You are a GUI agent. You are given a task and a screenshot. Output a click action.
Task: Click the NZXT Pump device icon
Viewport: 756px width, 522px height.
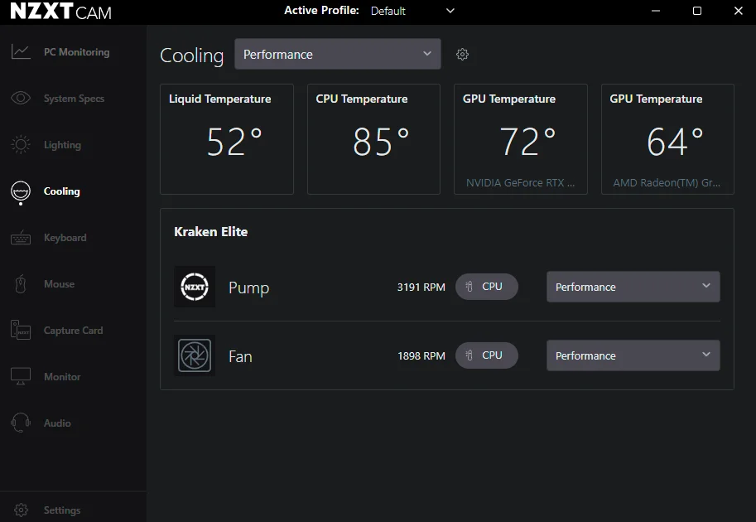pyautogui.click(x=195, y=288)
